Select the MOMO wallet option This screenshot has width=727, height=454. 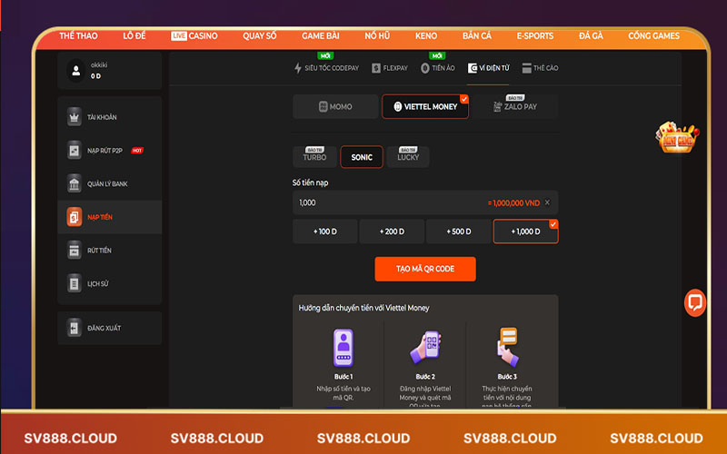[335, 106]
